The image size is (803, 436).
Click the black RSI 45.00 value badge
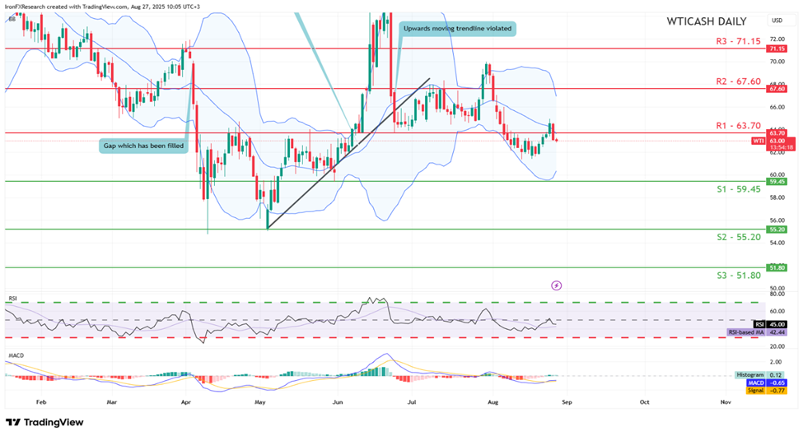coord(776,324)
